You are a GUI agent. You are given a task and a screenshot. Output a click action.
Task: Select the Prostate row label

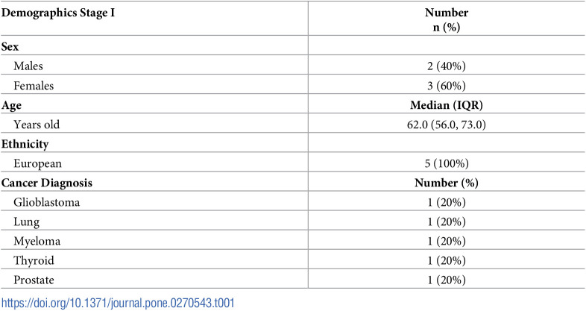(x=34, y=280)
